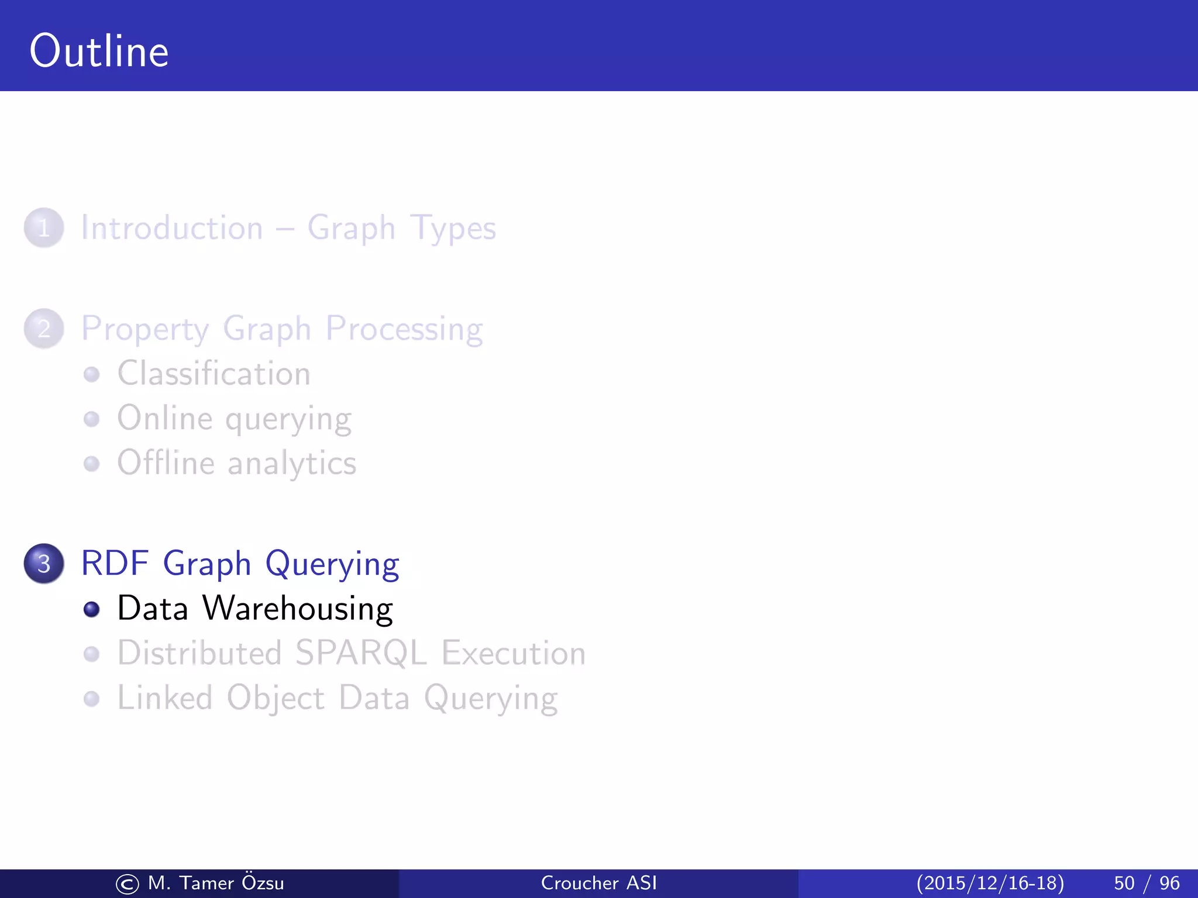Viewport: 1198px width, 898px height.
Task: Open the Online querying subsection
Action: point(234,419)
